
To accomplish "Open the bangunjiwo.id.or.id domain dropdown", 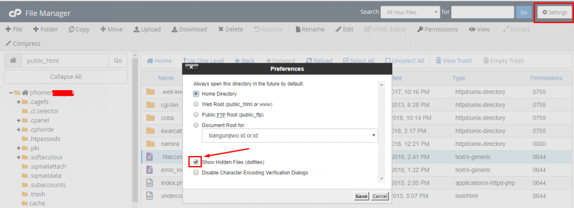I will tap(290, 135).
